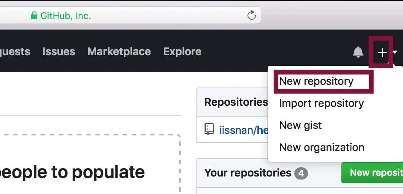
Task: Select New organization in the dropdown
Action: (x=322, y=148)
